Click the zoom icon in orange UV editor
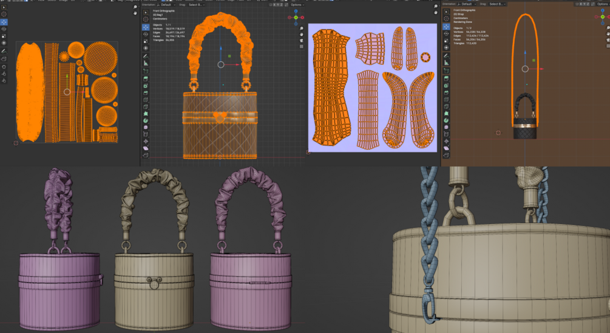This screenshot has width=610, height=333. [135, 7]
